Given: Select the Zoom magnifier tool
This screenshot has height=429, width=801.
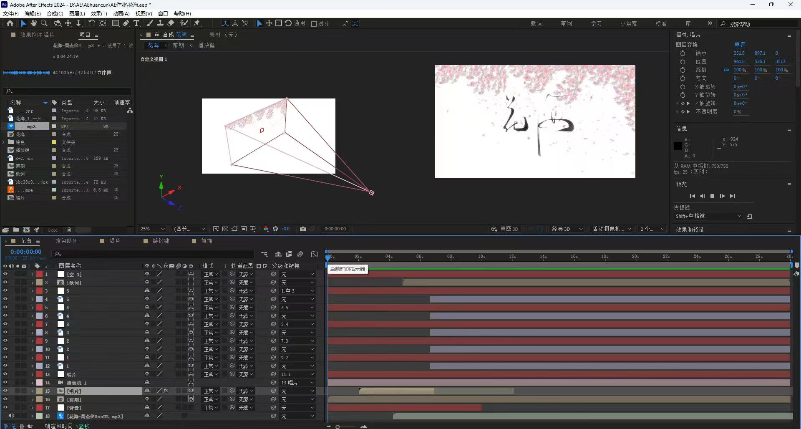Looking at the screenshot, I should (x=44, y=23).
